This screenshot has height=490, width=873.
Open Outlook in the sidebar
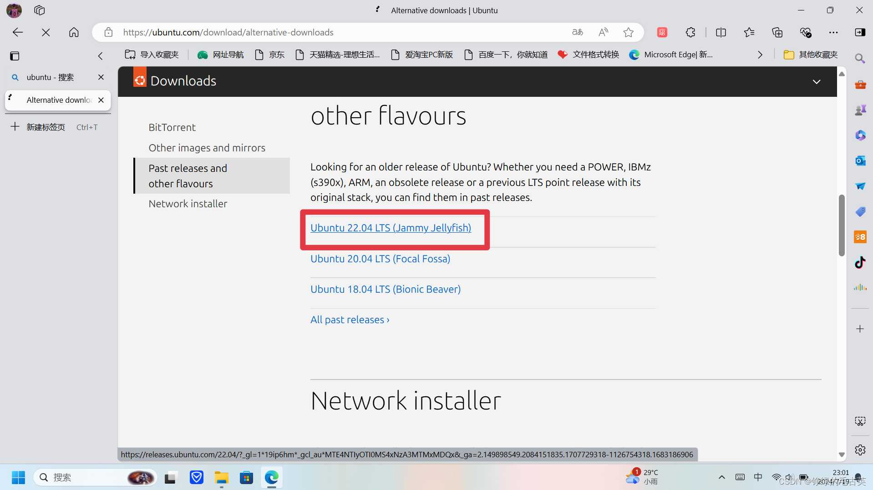tap(860, 160)
